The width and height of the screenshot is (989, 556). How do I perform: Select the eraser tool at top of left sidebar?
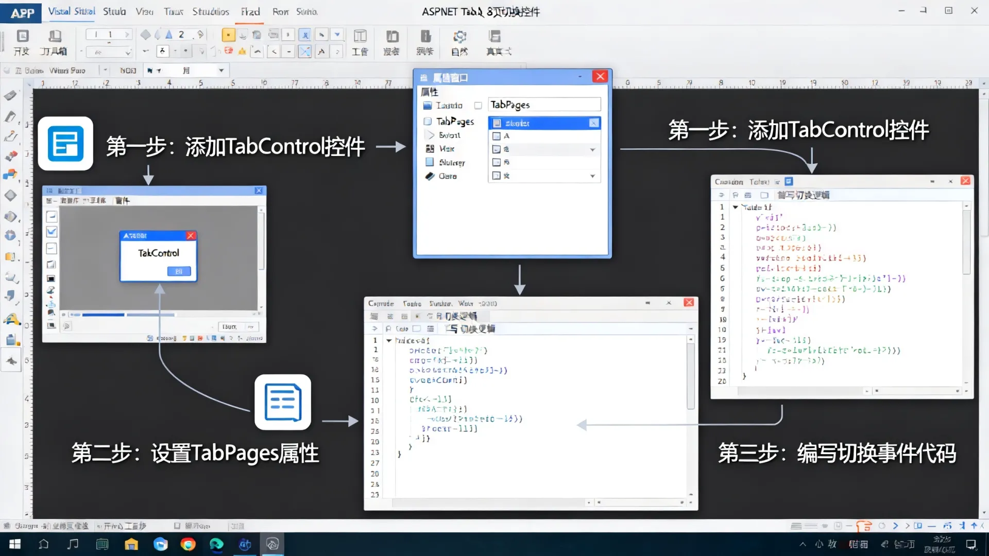pos(10,95)
